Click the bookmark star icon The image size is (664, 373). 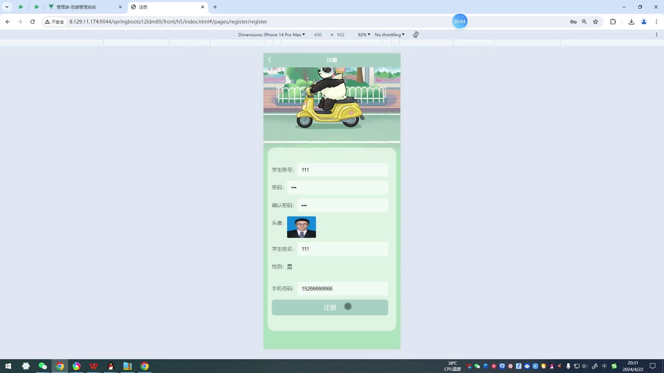tap(596, 21)
